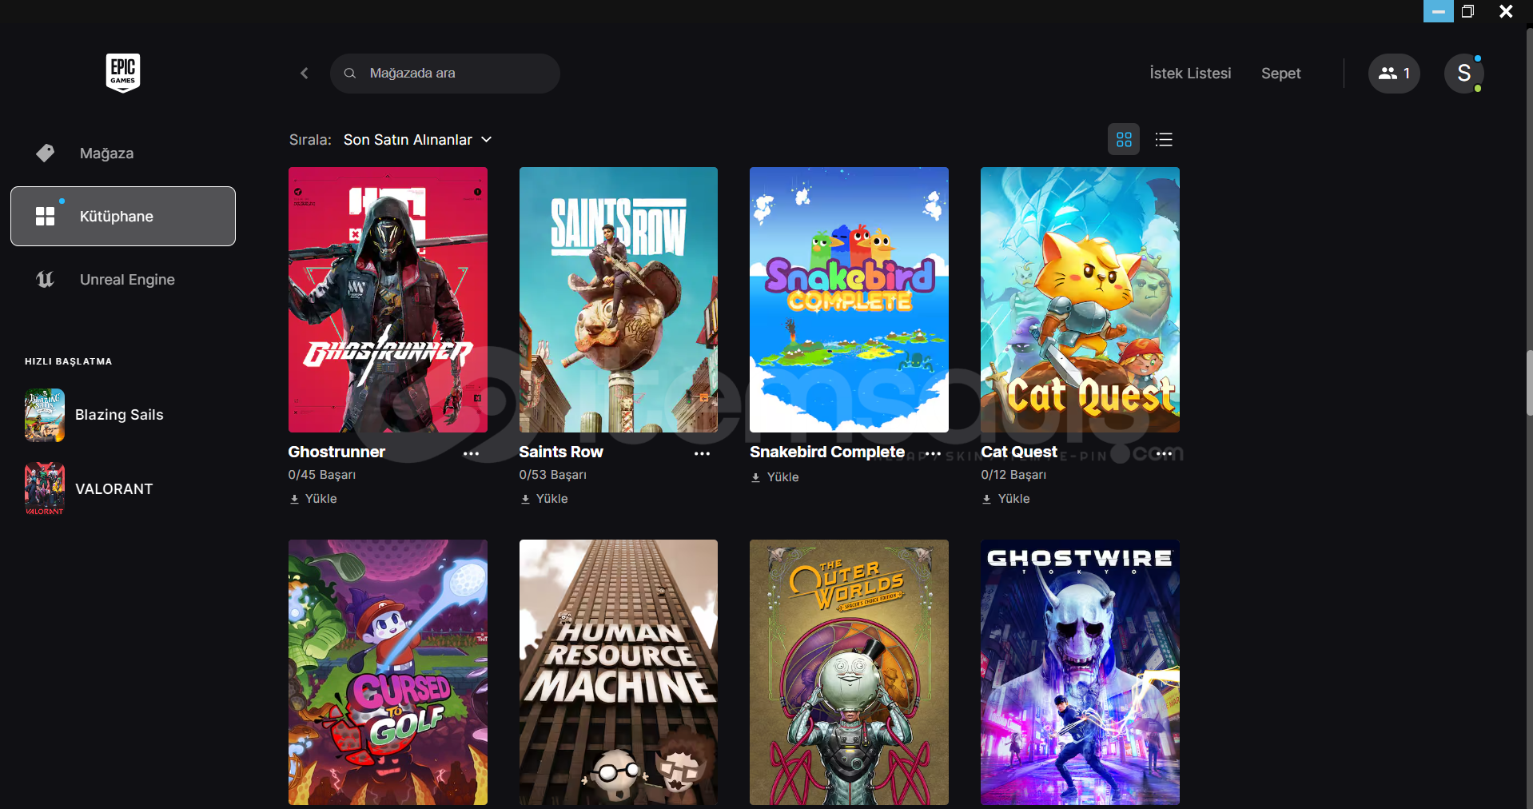Click 0/45 Başarı under Ghostrunner
Screen dimensions: 1533x809
coord(322,475)
